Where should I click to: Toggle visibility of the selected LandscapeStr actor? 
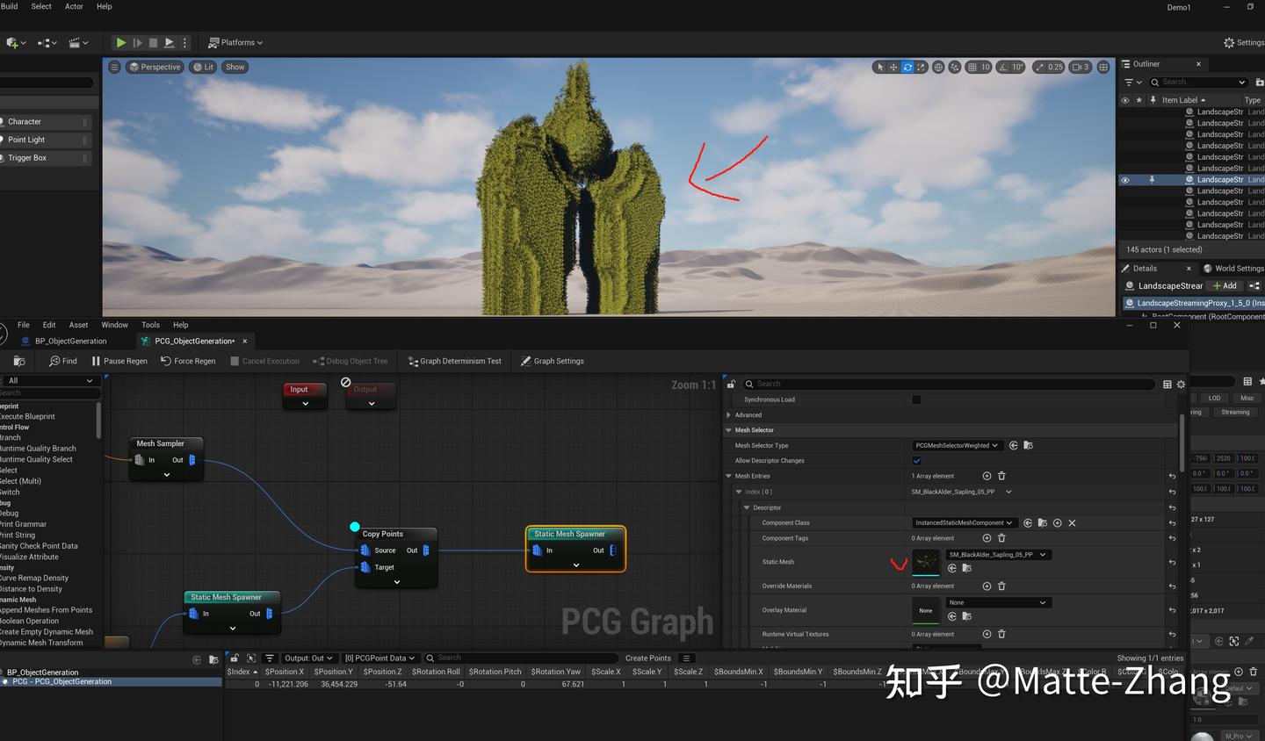[x=1125, y=179]
